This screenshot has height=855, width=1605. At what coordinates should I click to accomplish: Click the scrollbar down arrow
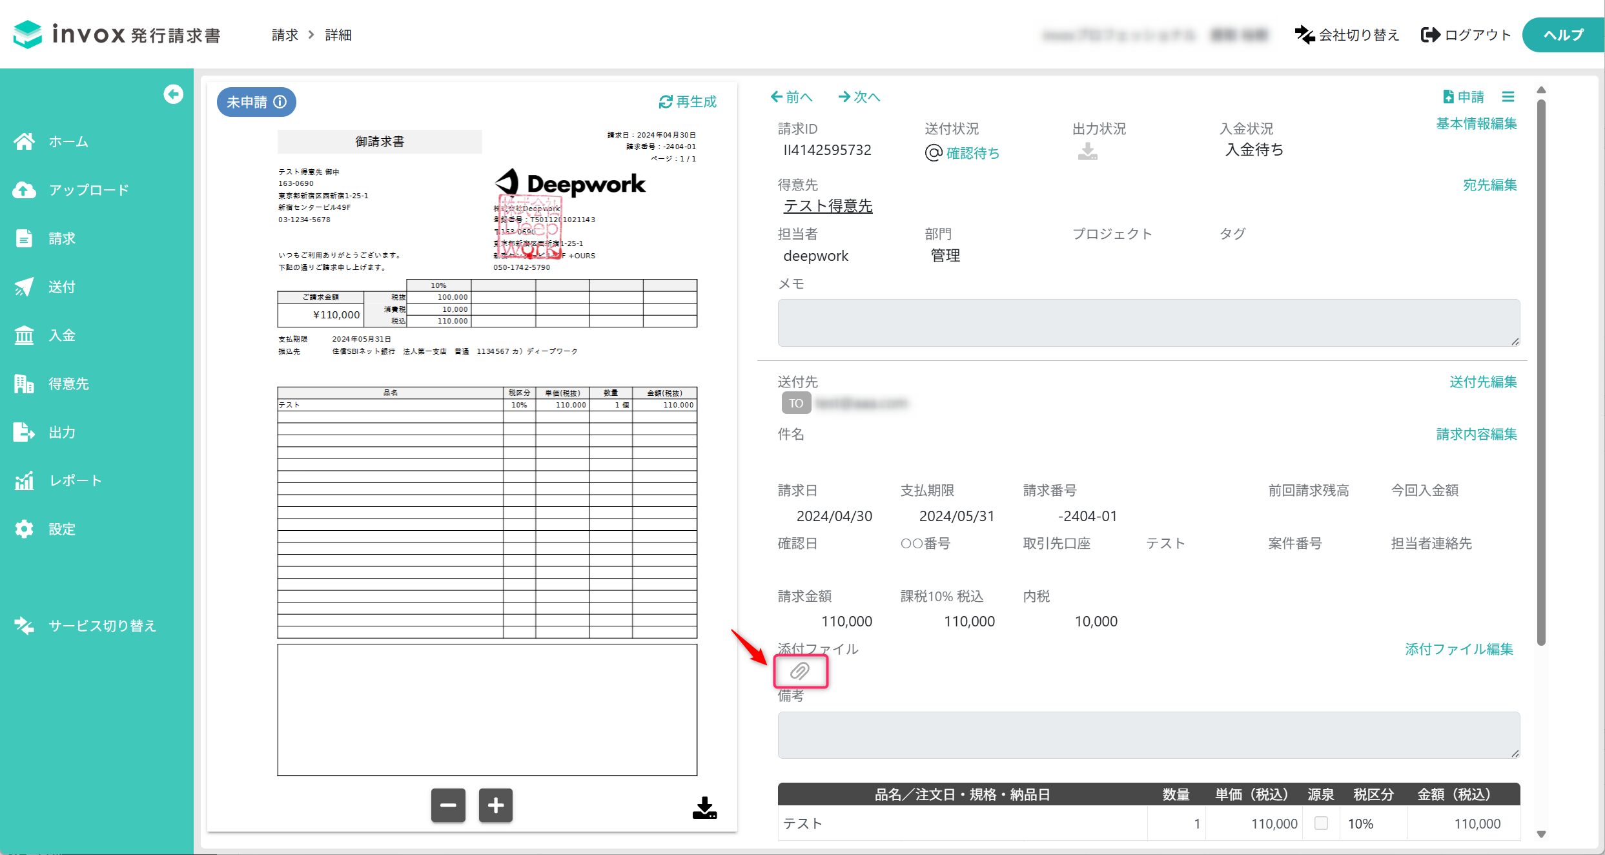pos(1541,834)
